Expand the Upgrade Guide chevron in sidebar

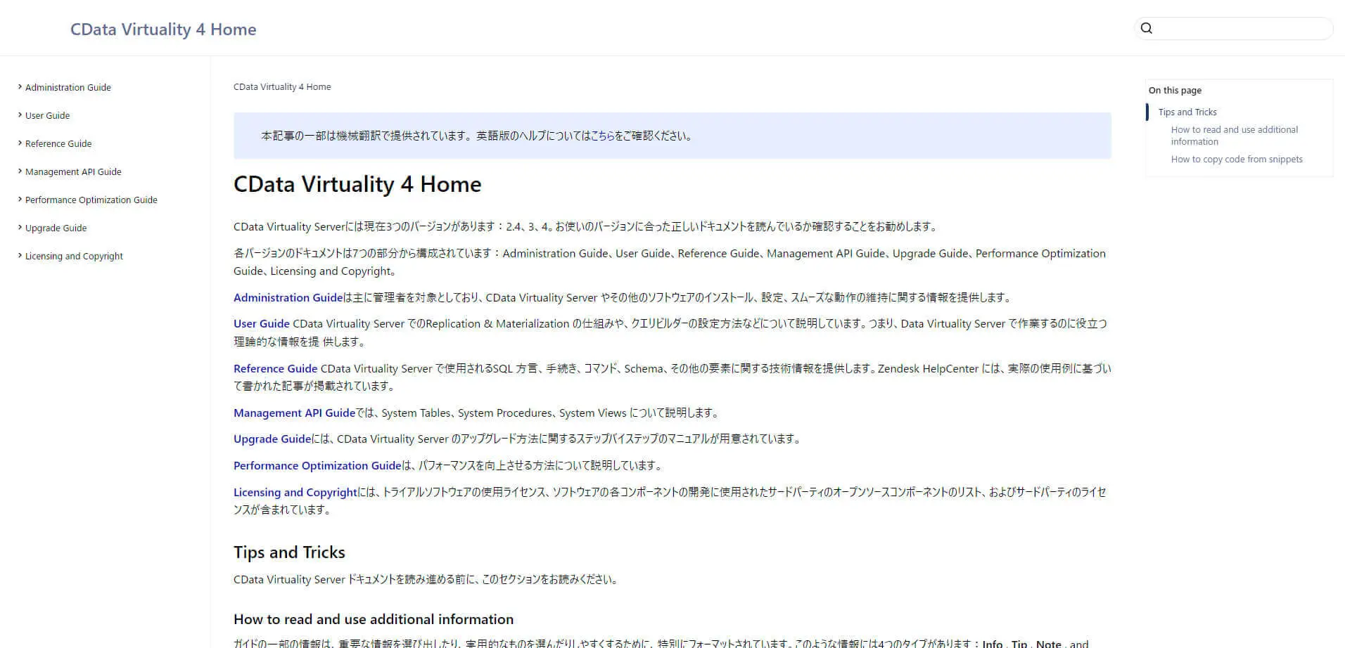coord(20,228)
